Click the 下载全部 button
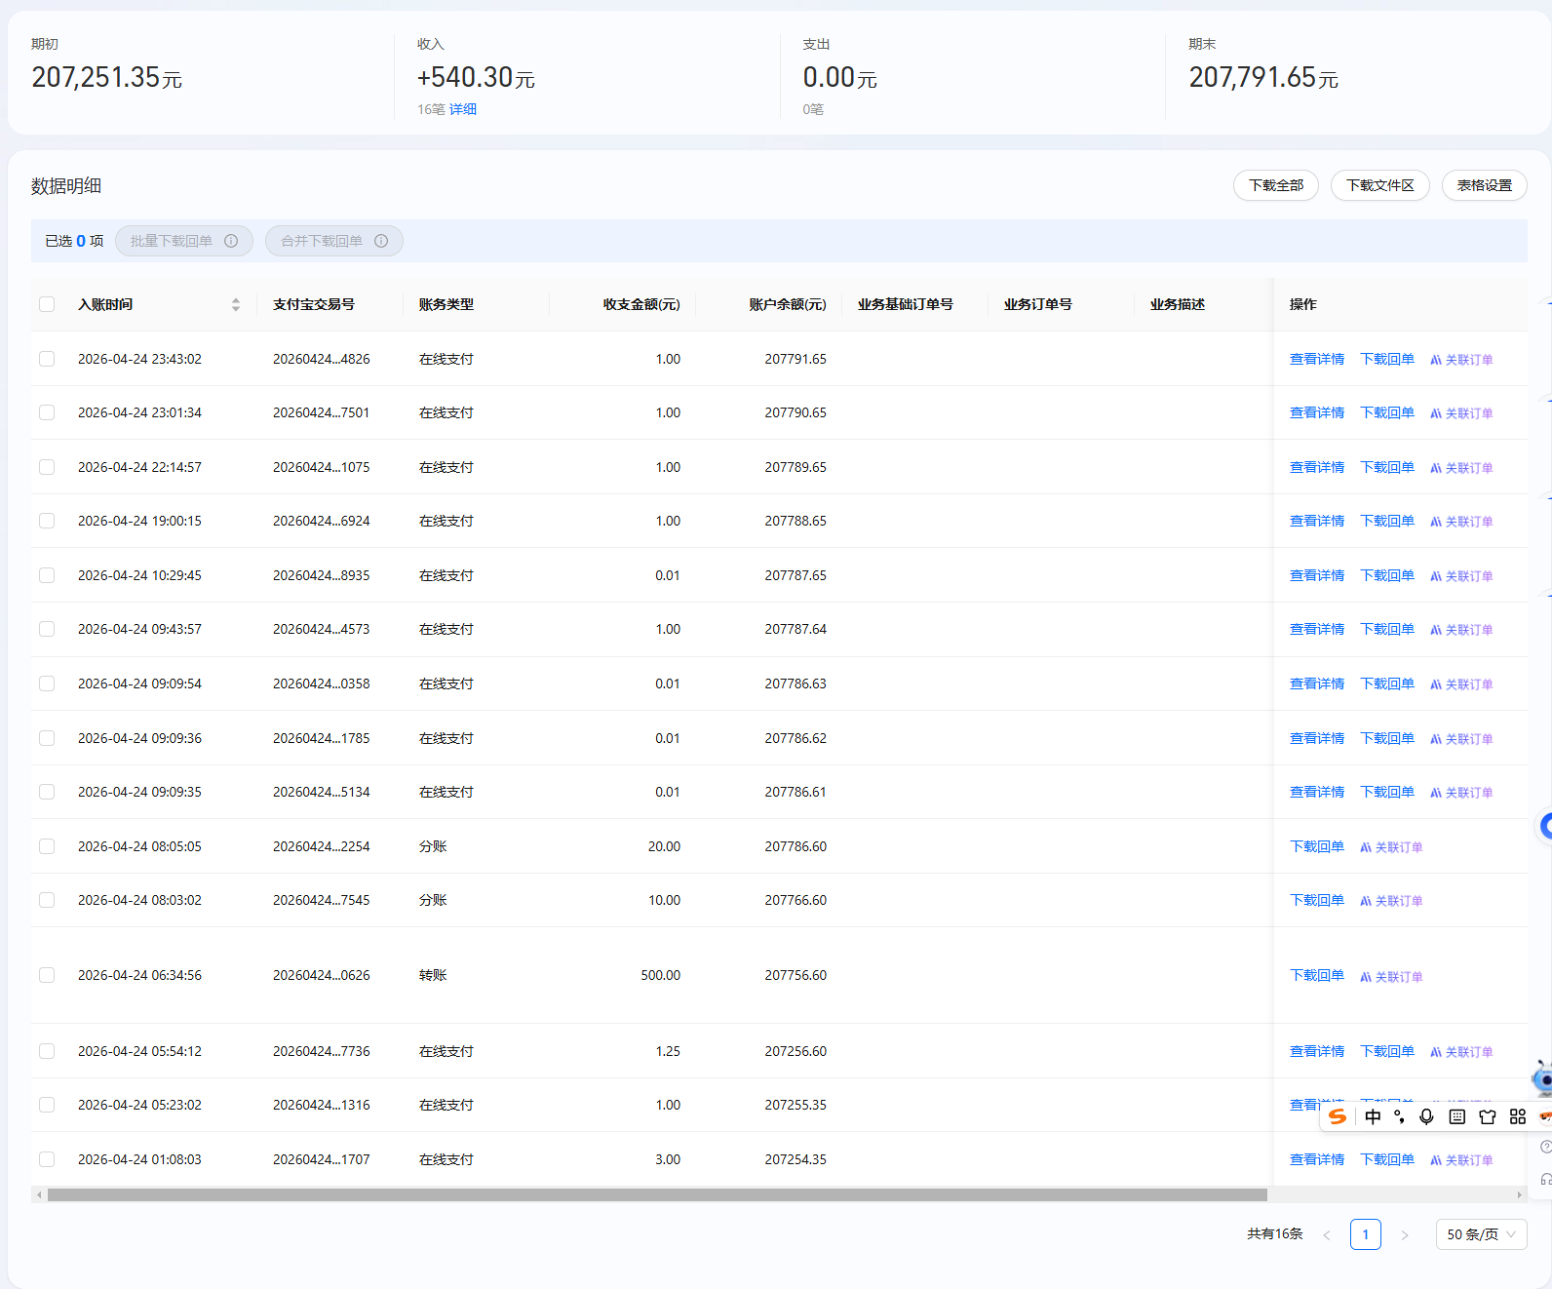This screenshot has width=1552, height=1289. tap(1275, 185)
